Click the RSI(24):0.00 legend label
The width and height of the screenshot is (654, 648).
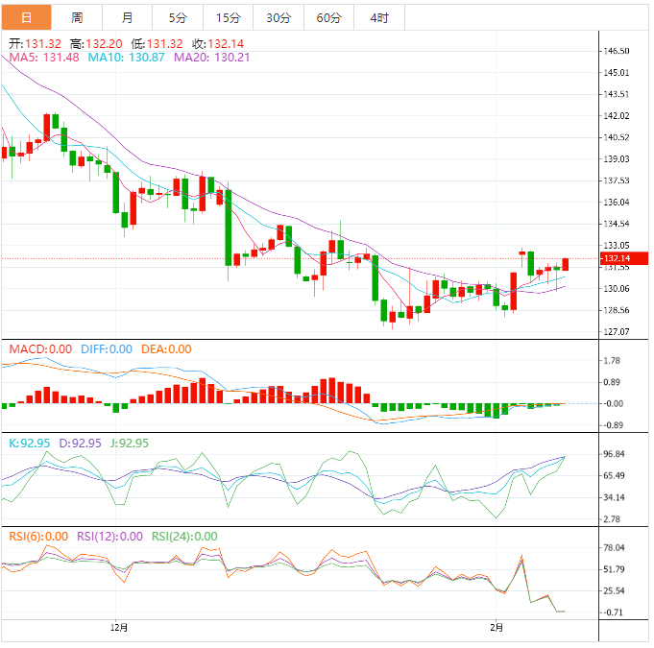pos(184,537)
